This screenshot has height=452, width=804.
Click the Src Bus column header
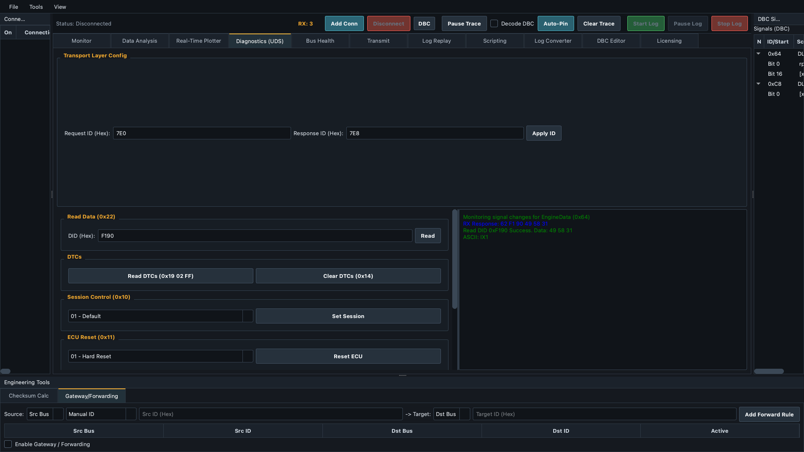(x=84, y=431)
